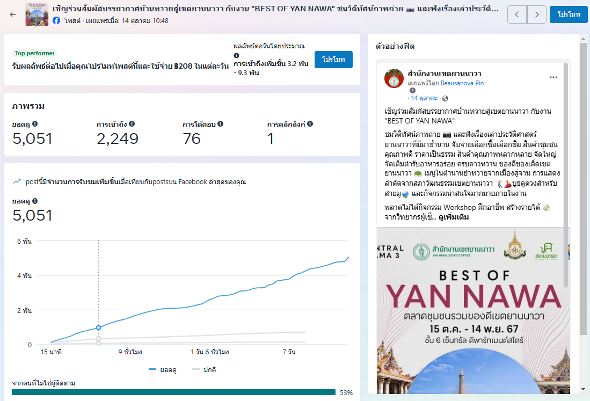Click the back arrow at top left
The height and width of the screenshot is (401, 590).
13,14
